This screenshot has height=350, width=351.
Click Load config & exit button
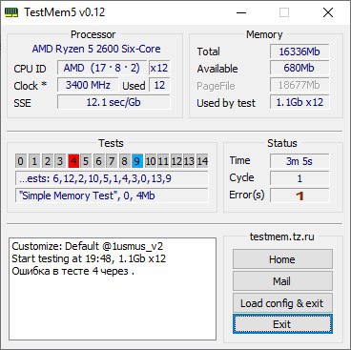282,303
